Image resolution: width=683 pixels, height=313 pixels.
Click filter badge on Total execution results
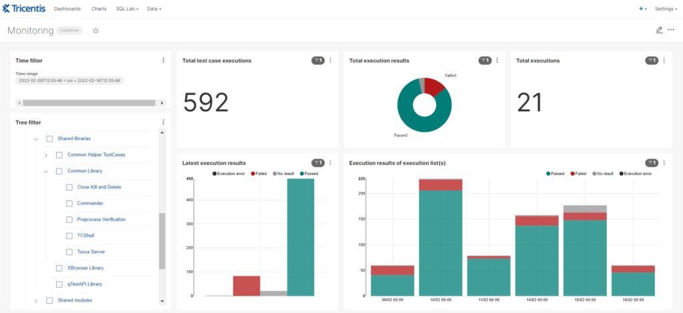(485, 61)
